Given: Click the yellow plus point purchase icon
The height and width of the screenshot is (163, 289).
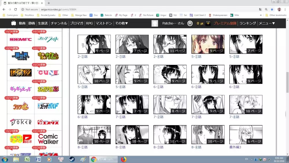Looking at the screenshot, I should [208, 23].
